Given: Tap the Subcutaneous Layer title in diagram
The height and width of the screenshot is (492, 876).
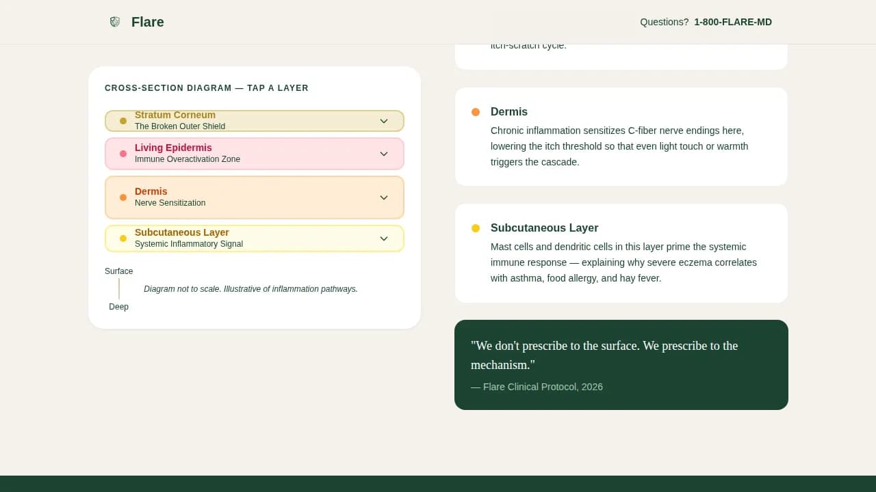Looking at the screenshot, I should coord(182,232).
